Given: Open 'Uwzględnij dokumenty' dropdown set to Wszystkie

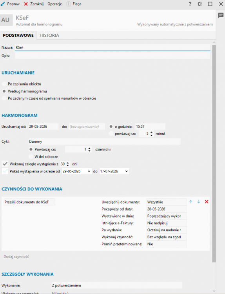Looking at the screenshot, I should [167, 202].
